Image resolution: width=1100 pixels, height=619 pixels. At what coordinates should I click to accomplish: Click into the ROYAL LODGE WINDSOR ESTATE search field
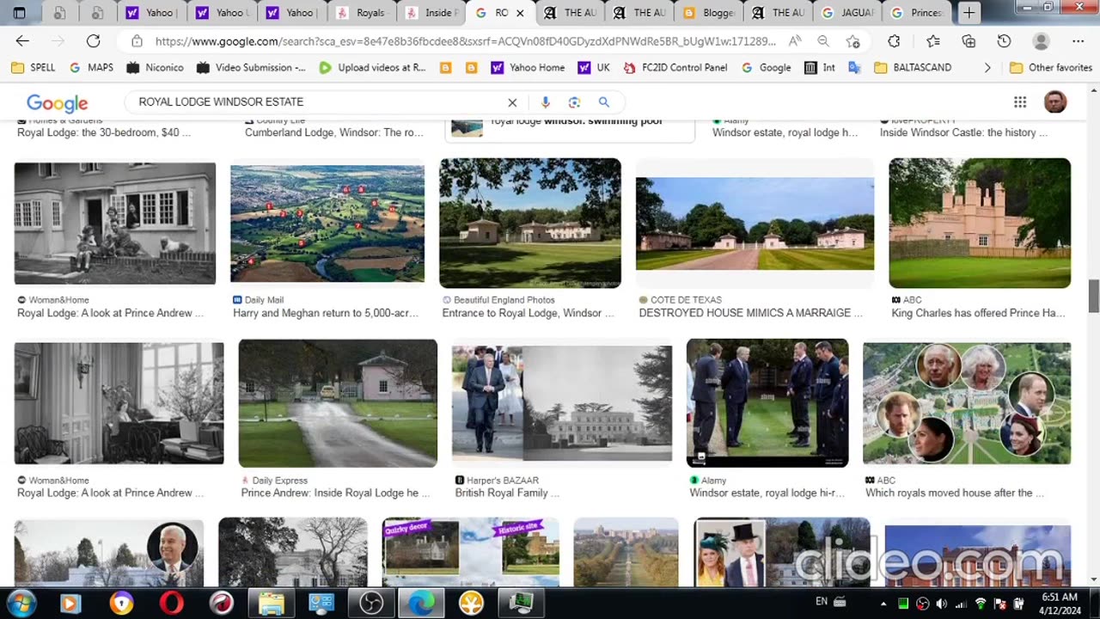click(x=318, y=102)
